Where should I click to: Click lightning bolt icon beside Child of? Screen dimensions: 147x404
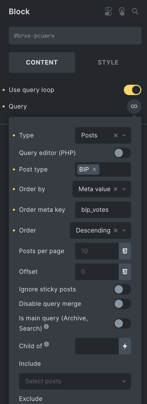click(125, 346)
